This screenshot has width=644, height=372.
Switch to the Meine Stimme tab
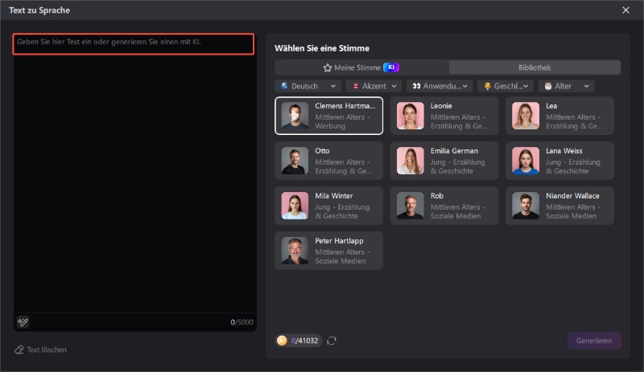(x=361, y=67)
